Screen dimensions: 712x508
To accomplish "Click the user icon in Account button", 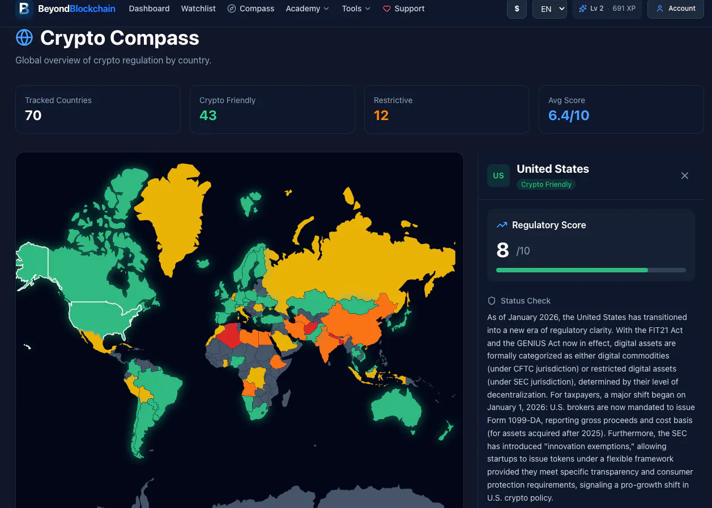I will point(660,8).
